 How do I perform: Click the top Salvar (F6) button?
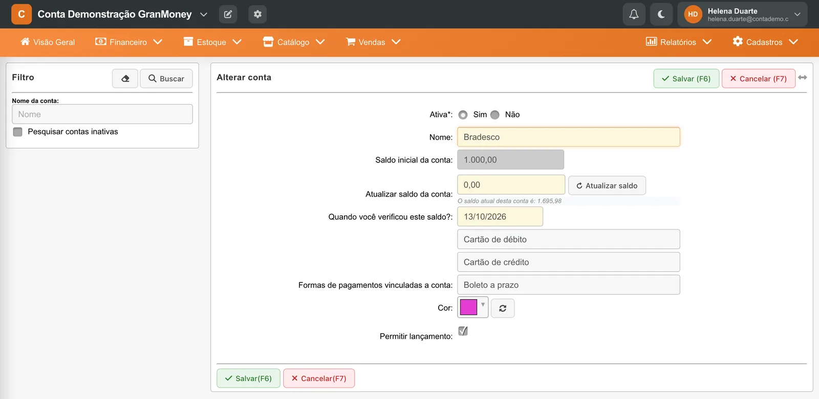[x=686, y=78]
